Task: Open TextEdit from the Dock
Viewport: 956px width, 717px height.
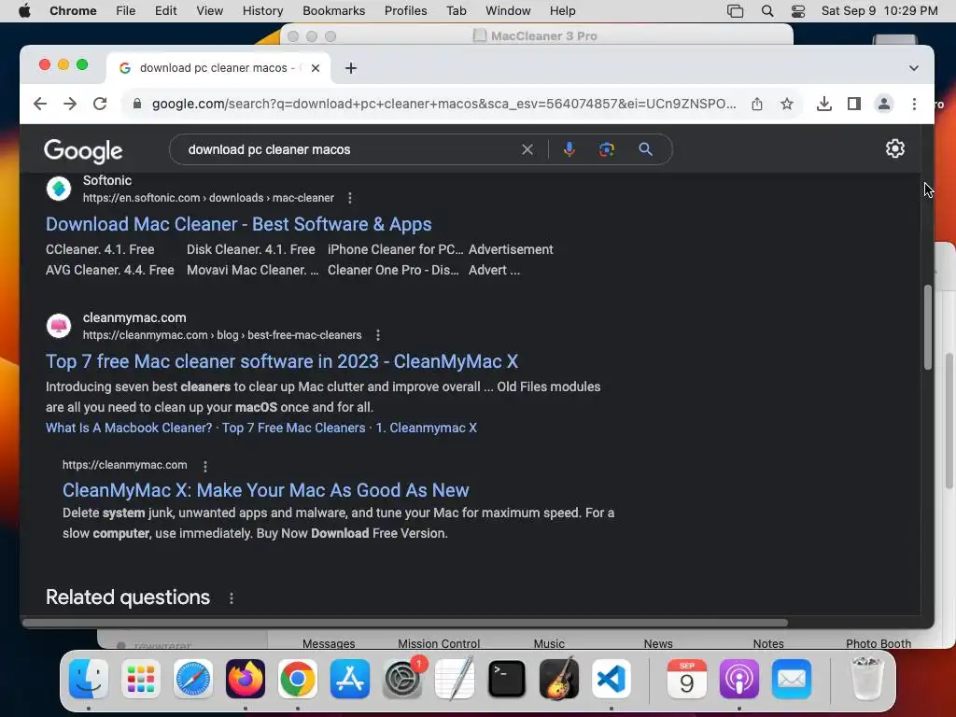Action: [455, 679]
